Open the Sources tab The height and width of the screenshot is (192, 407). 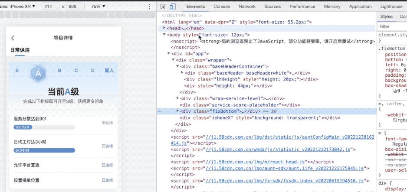click(272, 7)
